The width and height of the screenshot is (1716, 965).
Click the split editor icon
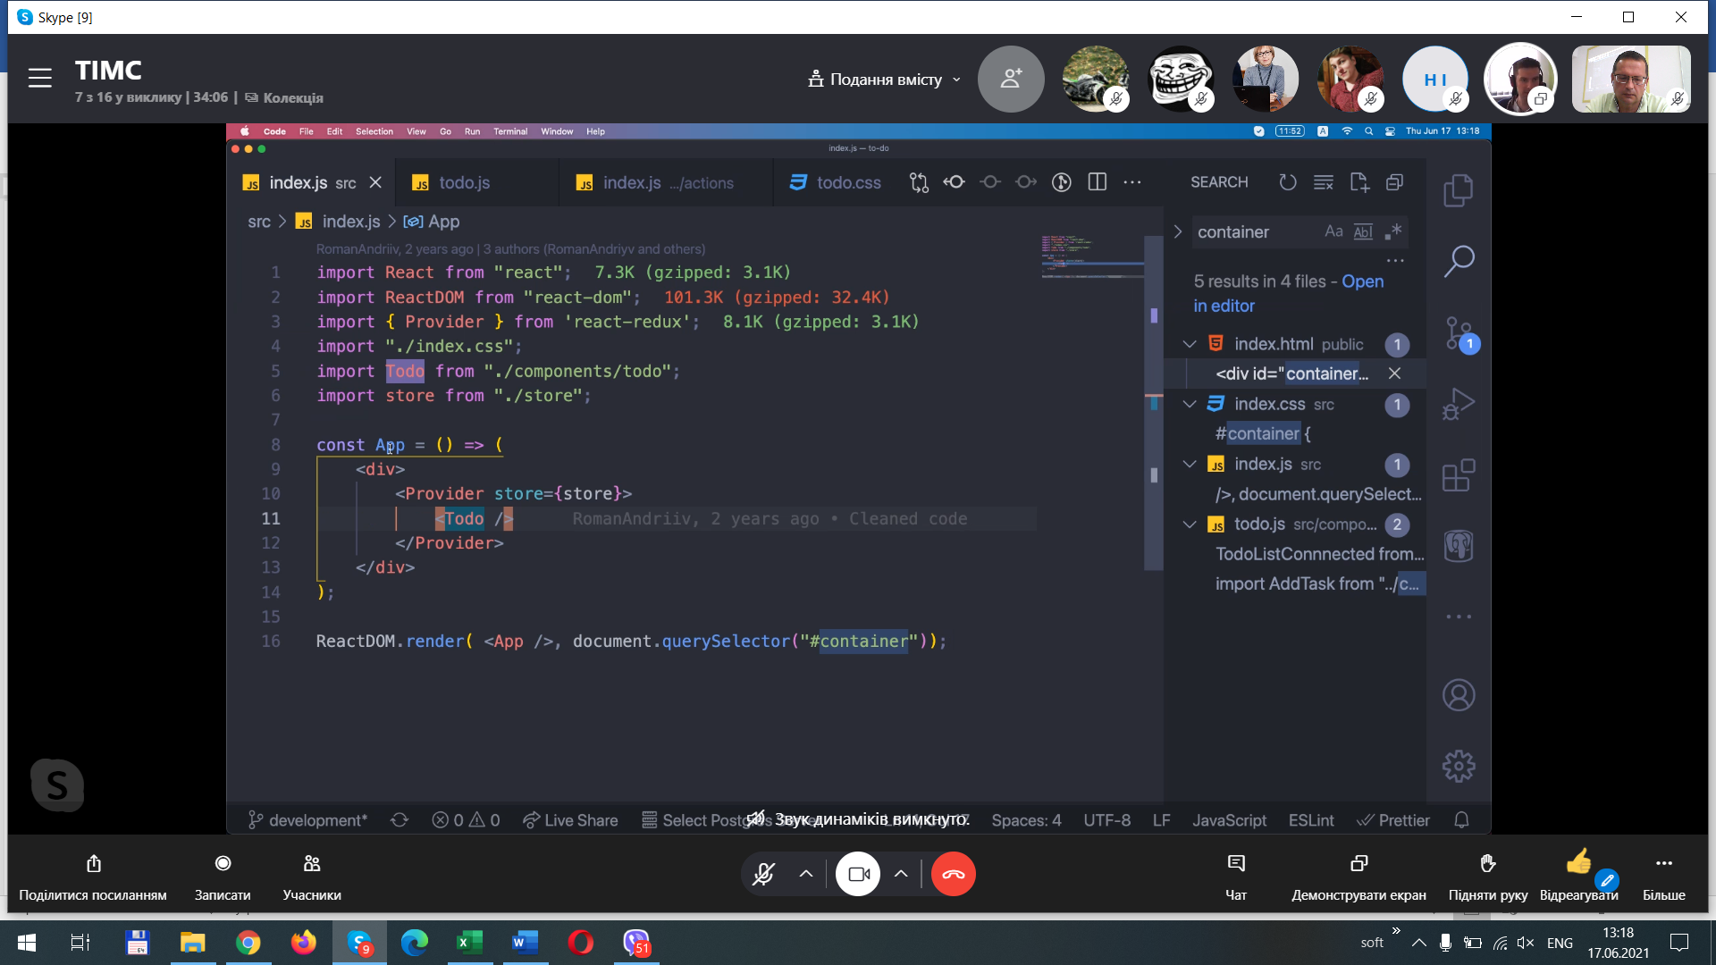pyautogui.click(x=1097, y=182)
